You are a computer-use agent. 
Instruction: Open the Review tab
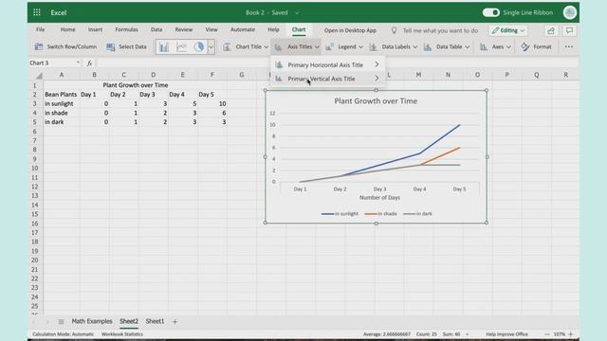[183, 29]
